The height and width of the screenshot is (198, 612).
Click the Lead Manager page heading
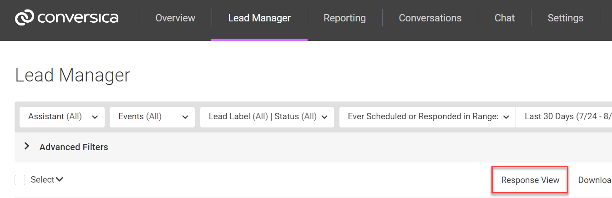(x=73, y=75)
